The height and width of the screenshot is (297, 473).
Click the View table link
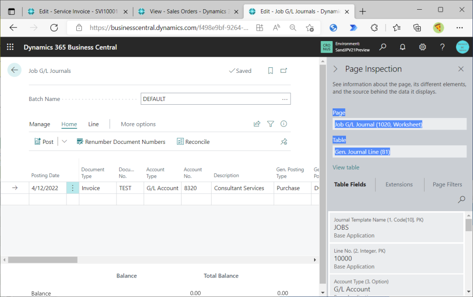tap(346, 167)
